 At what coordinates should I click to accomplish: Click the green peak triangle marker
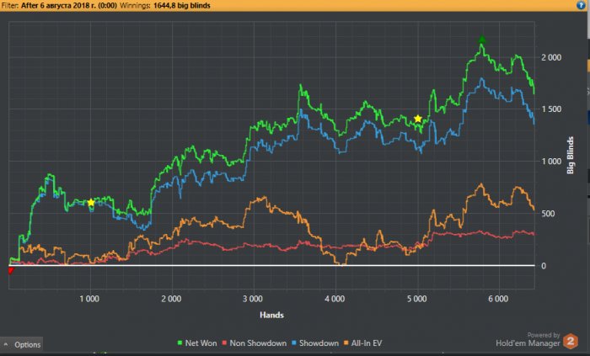(x=482, y=40)
